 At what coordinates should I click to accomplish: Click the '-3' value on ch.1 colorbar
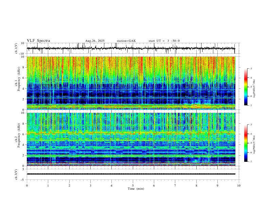click(x=250, y=68)
